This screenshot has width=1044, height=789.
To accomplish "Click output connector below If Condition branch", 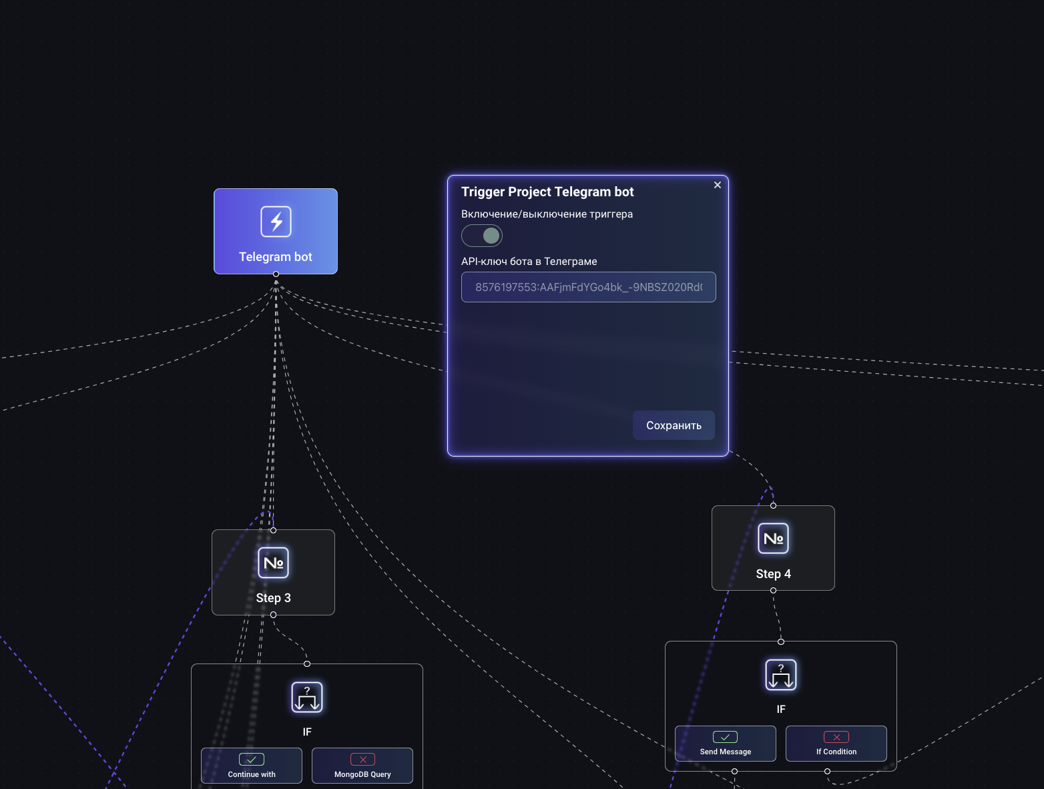I will click(827, 771).
